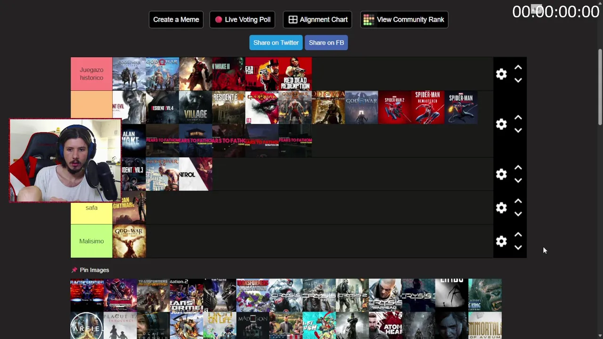This screenshot has height=339, width=603.
Task: Share on Twitter
Action: (x=276, y=42)
